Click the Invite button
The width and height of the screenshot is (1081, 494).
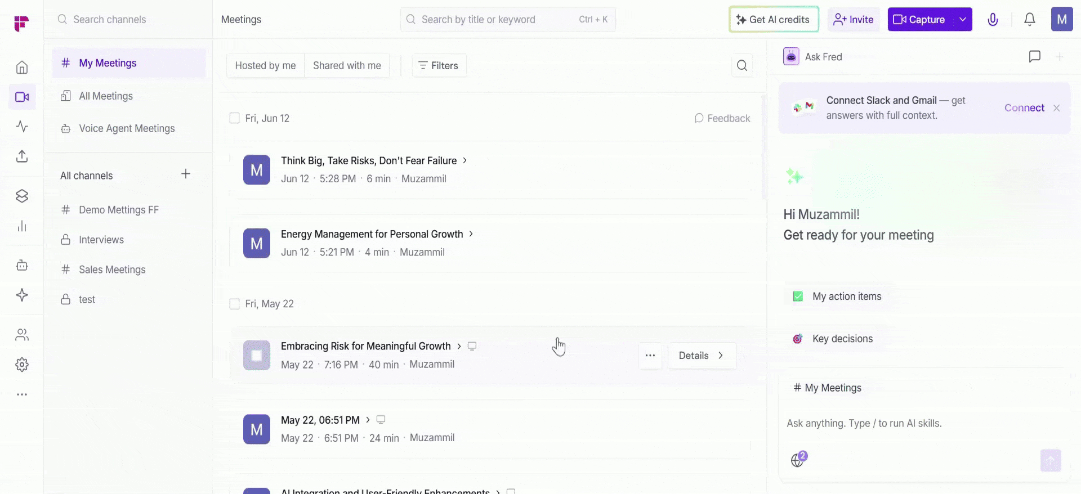[x=854, y=19]
